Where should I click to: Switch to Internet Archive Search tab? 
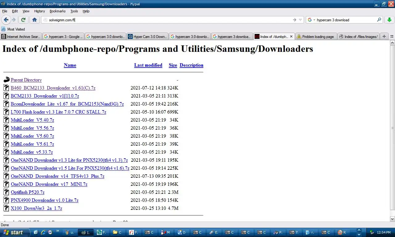[x=21, y=36]
